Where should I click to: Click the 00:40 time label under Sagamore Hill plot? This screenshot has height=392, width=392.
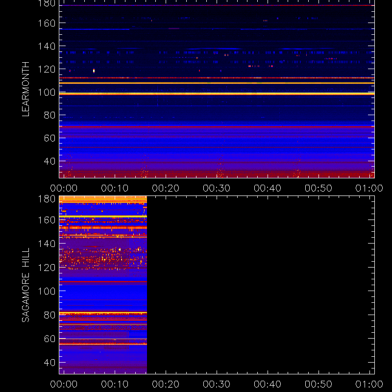268,384
